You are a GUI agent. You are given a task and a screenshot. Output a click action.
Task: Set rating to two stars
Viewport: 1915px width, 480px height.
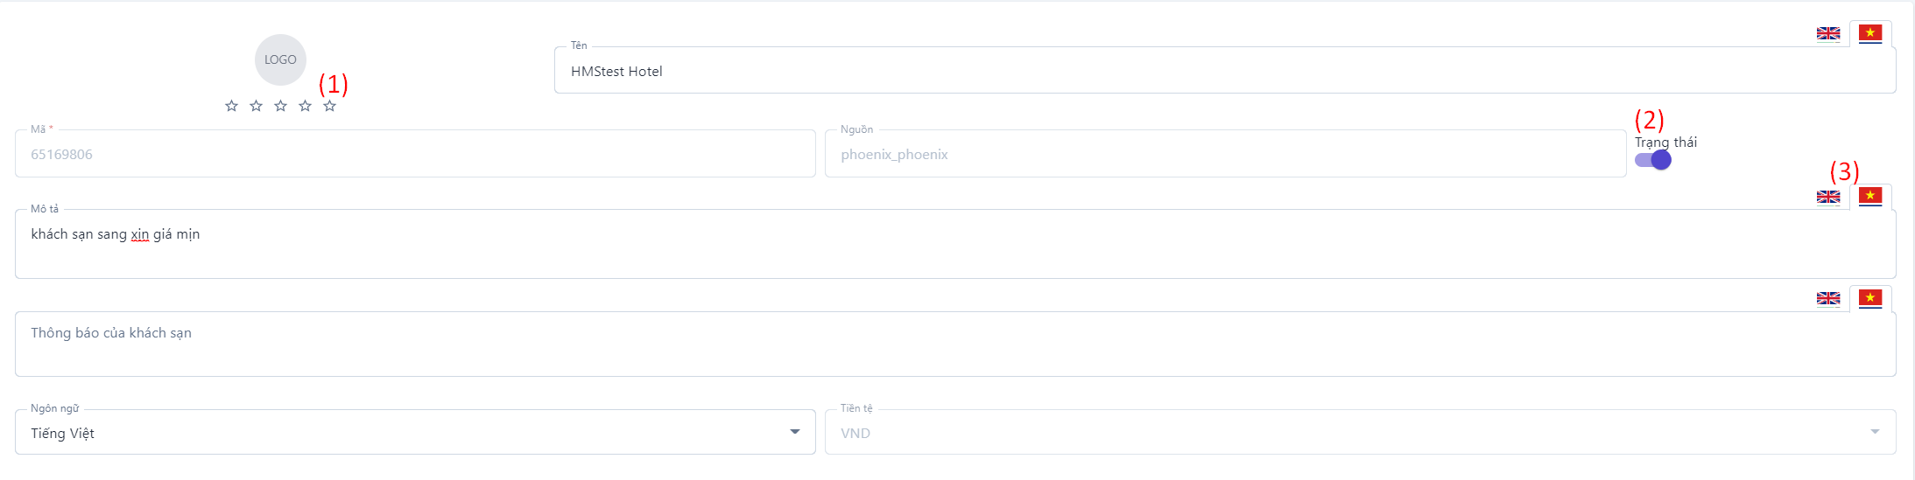pyautogui.click(x=256, y=106)
